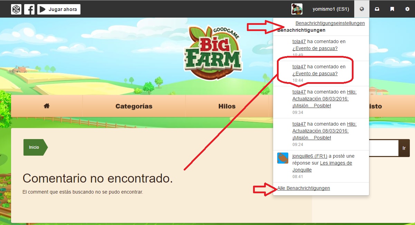This screenshot has height=225, width=415.
Task: Open Benachrichtigungseinstellungen link
Action: (330, 23)
